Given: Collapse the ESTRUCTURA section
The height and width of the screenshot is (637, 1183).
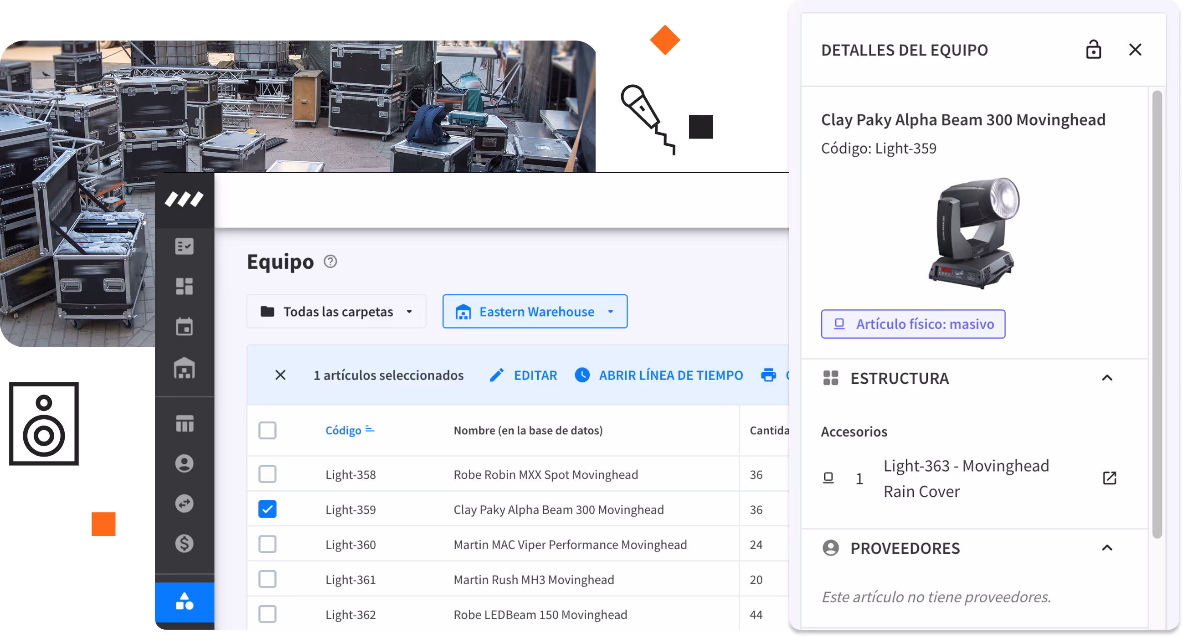Looking at the screenshot, I should point(1107,378).
